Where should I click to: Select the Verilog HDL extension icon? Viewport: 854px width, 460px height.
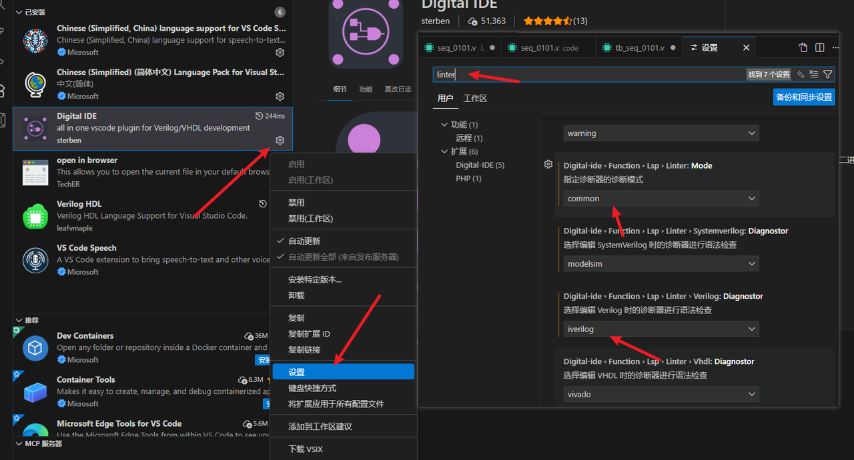(35, 216)
